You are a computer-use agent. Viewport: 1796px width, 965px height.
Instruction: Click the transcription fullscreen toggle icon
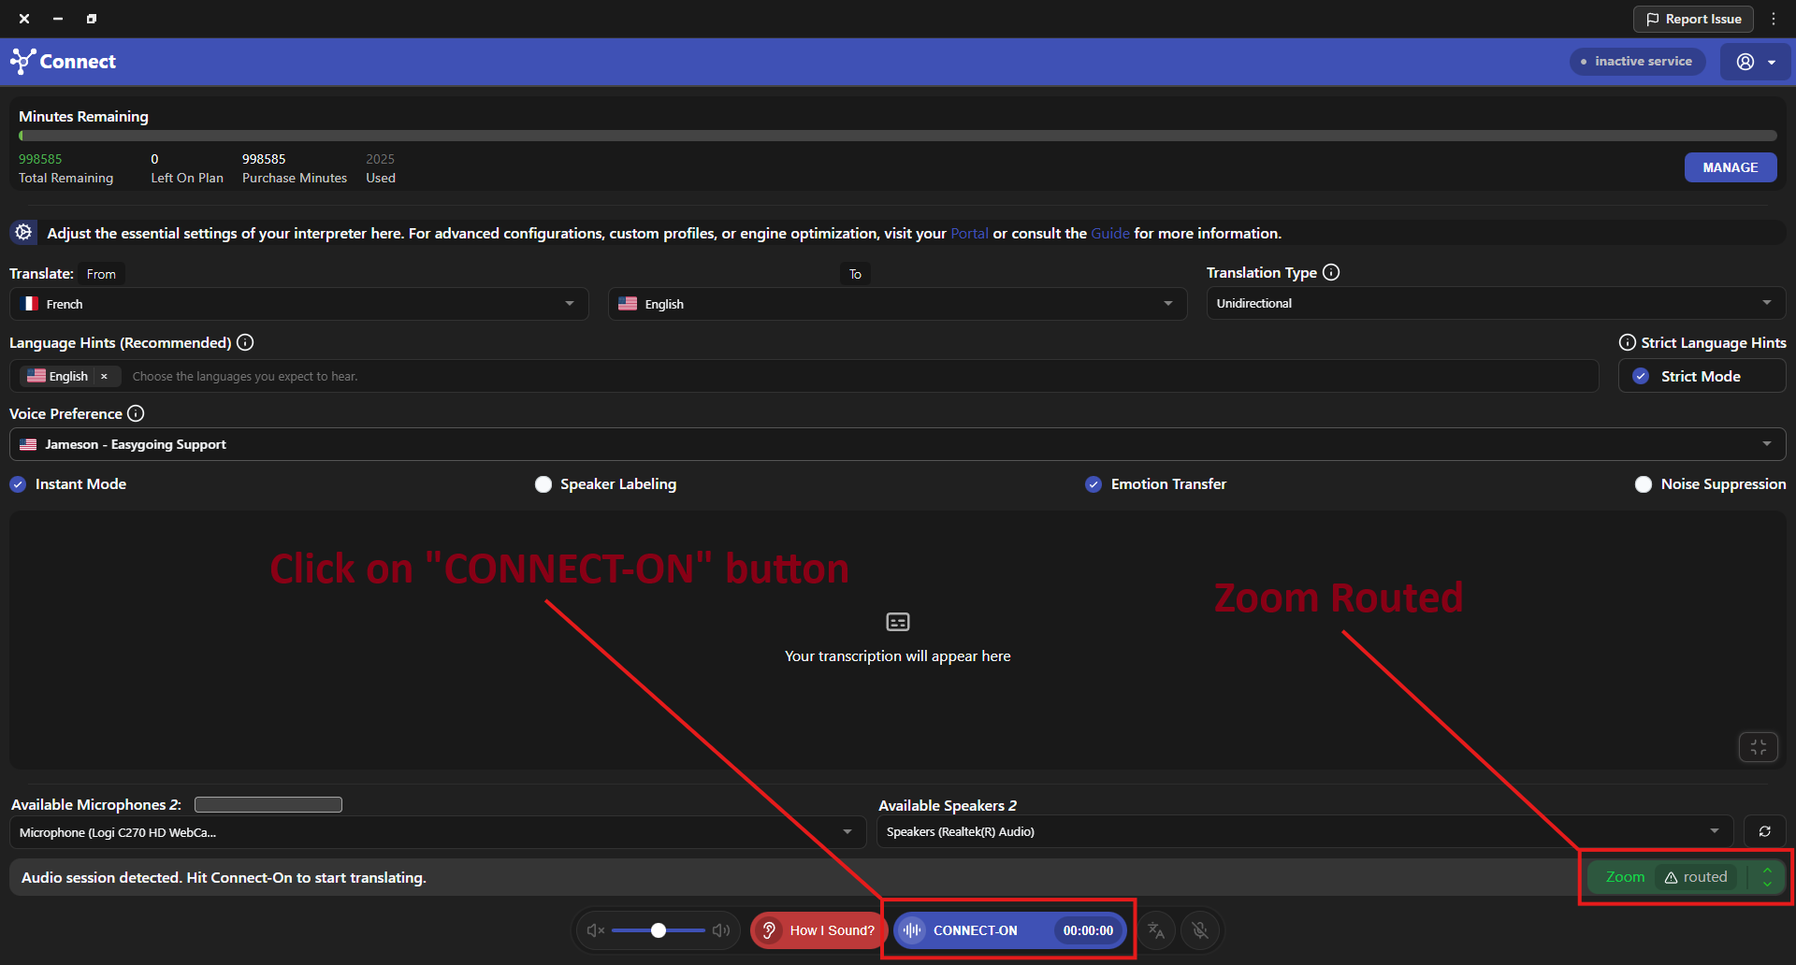(1759, 747)
